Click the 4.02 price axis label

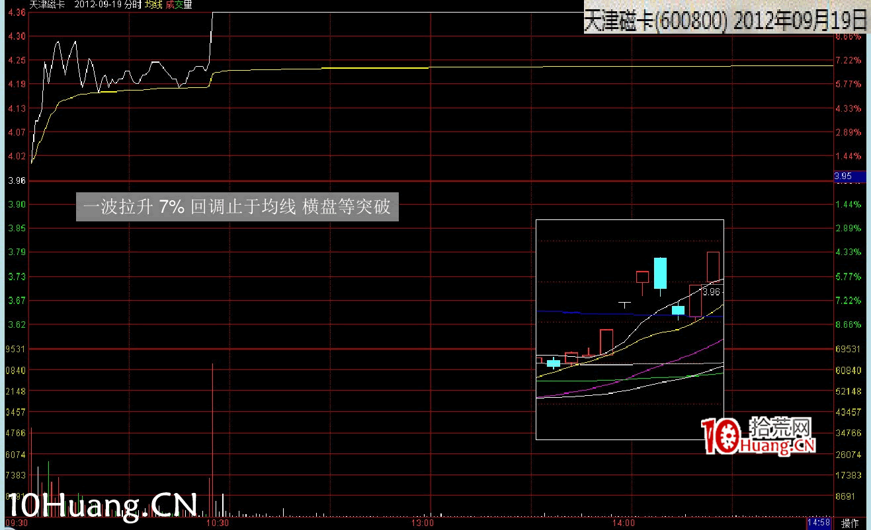(17, 156)
